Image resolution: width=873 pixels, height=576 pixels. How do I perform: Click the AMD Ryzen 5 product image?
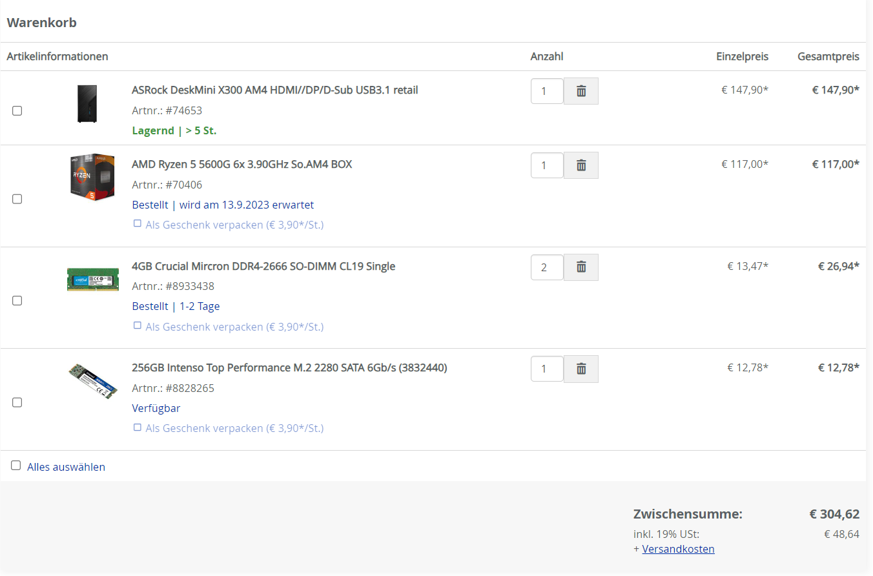click(92, 177)
